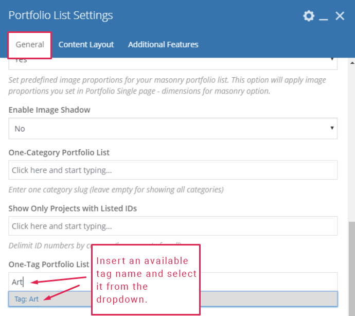Click the 'Enable Image Shadow' label
355x316 pixels.
pyautogui.click(x=49, y=110)
